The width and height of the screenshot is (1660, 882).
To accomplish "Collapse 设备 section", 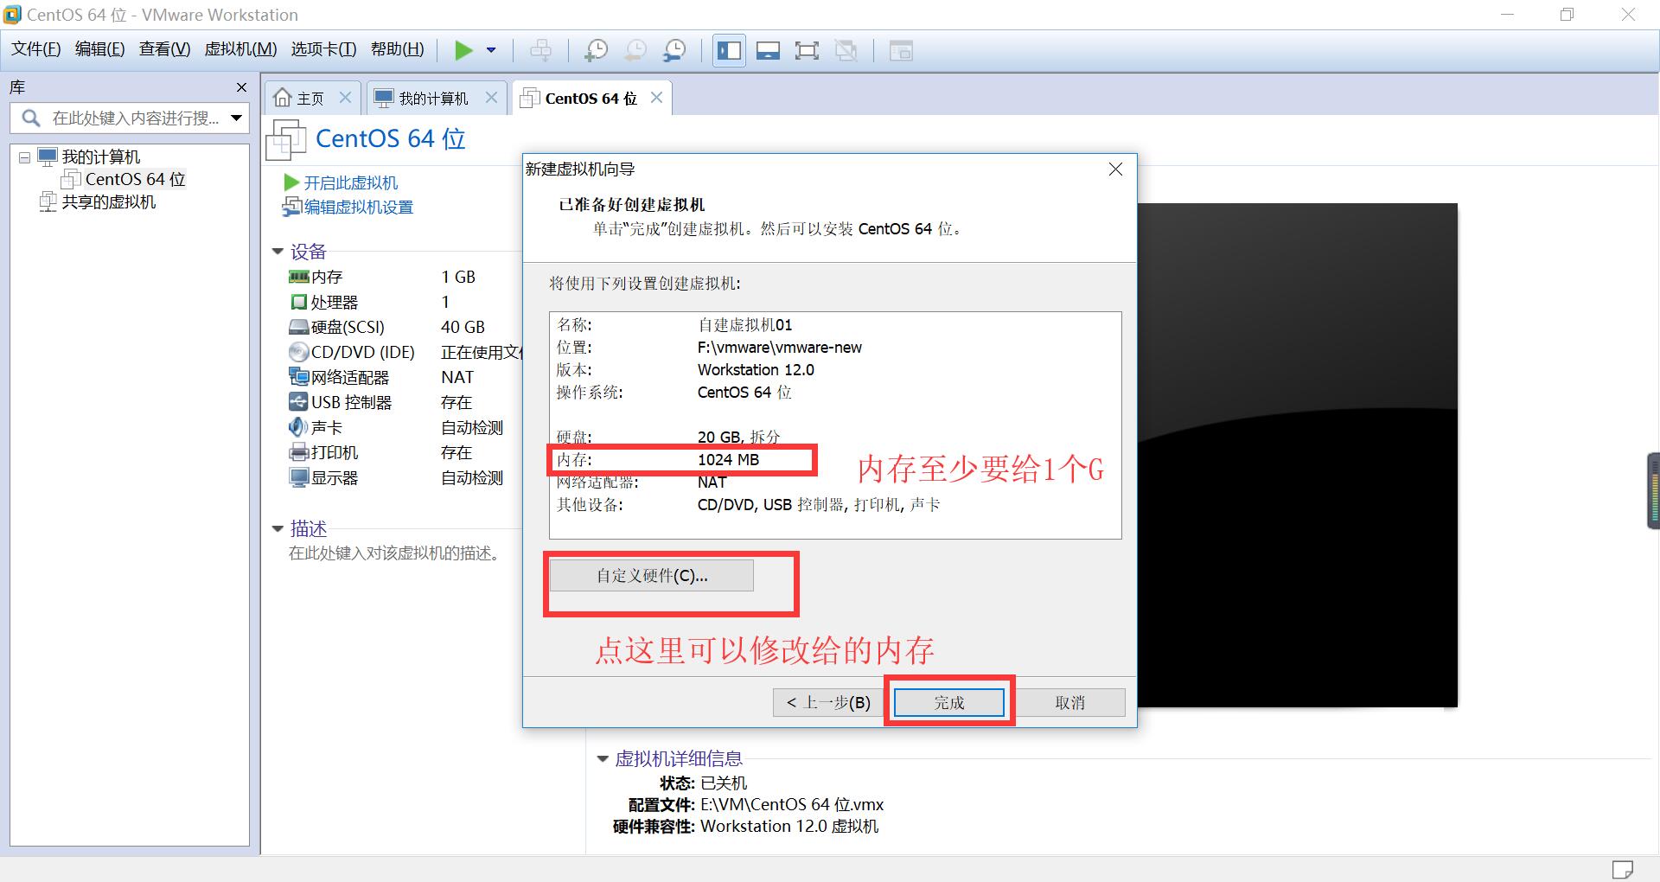I will pyautogui.click(x=278, y=252).
